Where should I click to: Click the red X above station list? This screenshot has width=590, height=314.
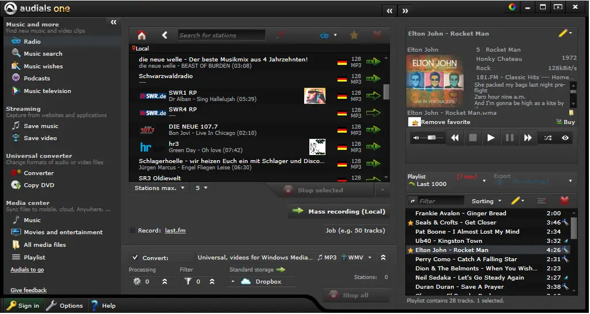pyautogui.click(x=377, y=36)
